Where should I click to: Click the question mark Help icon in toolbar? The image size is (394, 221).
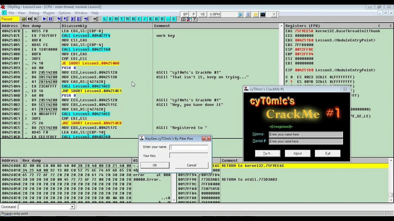tap(195, 19)
